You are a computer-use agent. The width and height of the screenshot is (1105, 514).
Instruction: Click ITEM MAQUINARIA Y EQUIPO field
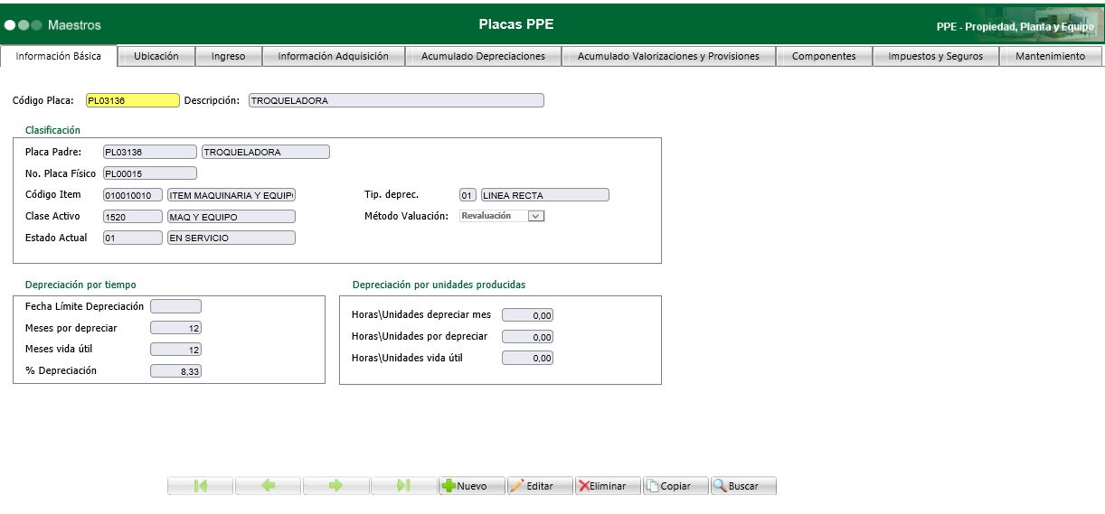pos(231,195)
